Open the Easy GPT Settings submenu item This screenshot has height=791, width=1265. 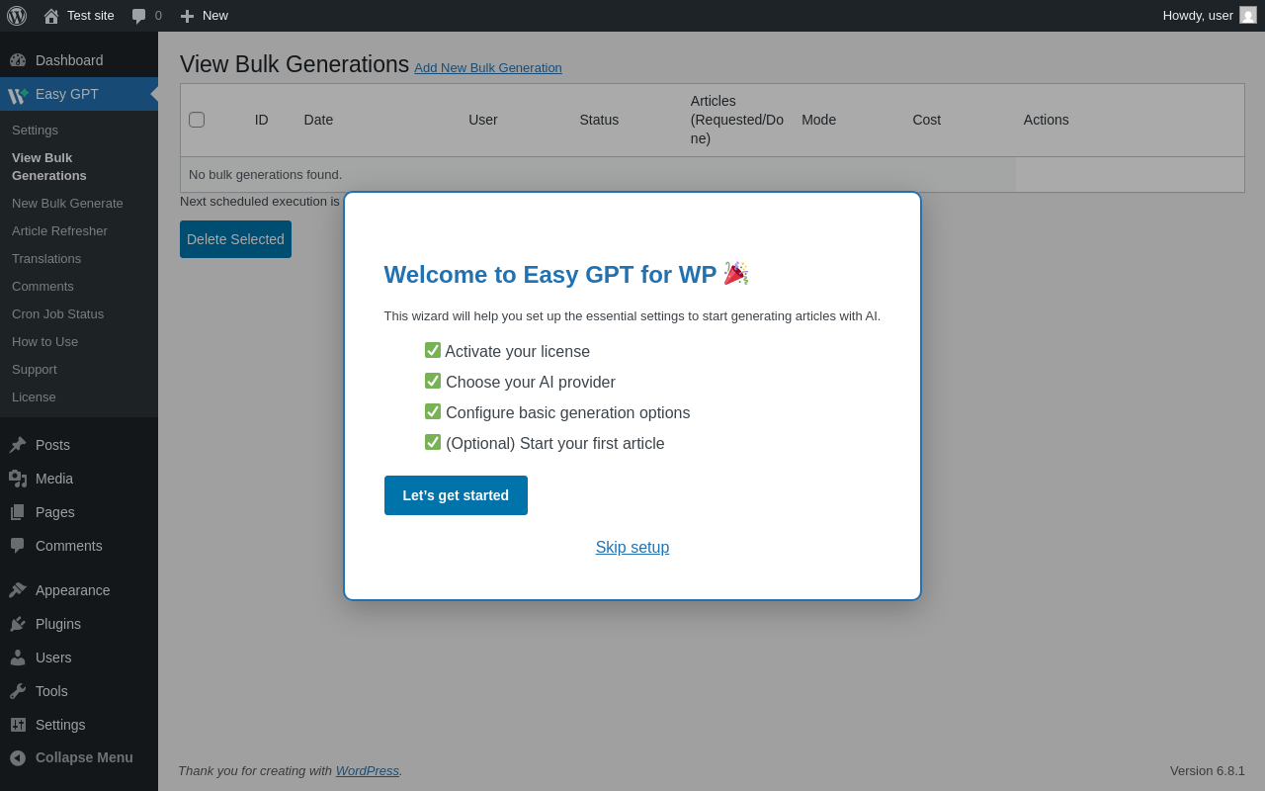coord(35,130)
